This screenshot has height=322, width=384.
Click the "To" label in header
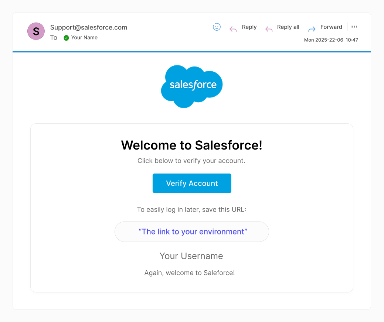pos(54,38)
